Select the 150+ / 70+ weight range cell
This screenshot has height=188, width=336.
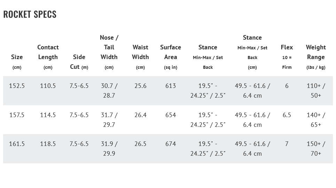click(316, 148)
